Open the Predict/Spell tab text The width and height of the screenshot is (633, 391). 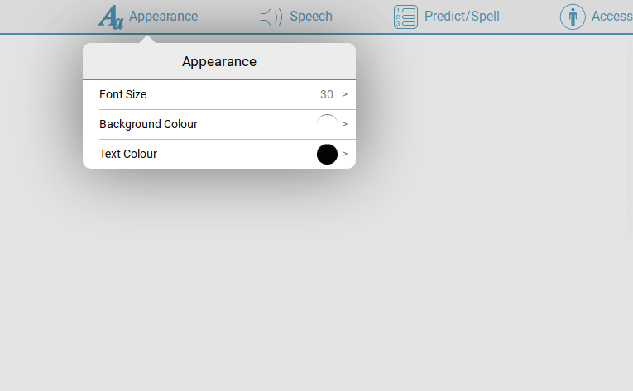(x=462, y=17)
